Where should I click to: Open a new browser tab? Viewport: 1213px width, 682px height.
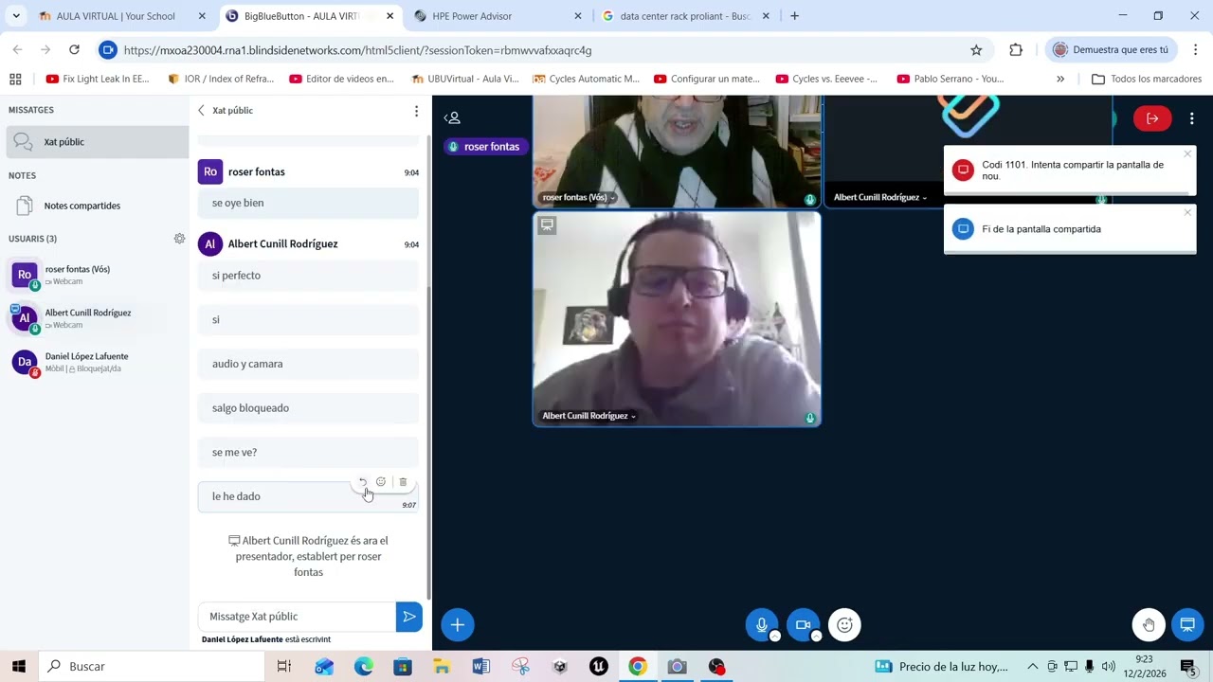pos(794,16)
